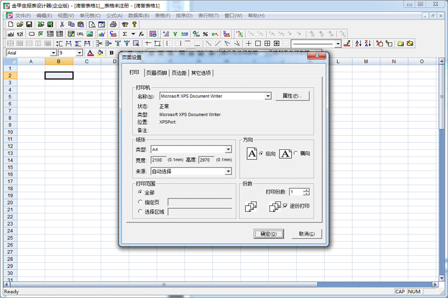The image size is (448, 298).
Task: Insert a URL link cell via URL icon
Action: [80, 34]
